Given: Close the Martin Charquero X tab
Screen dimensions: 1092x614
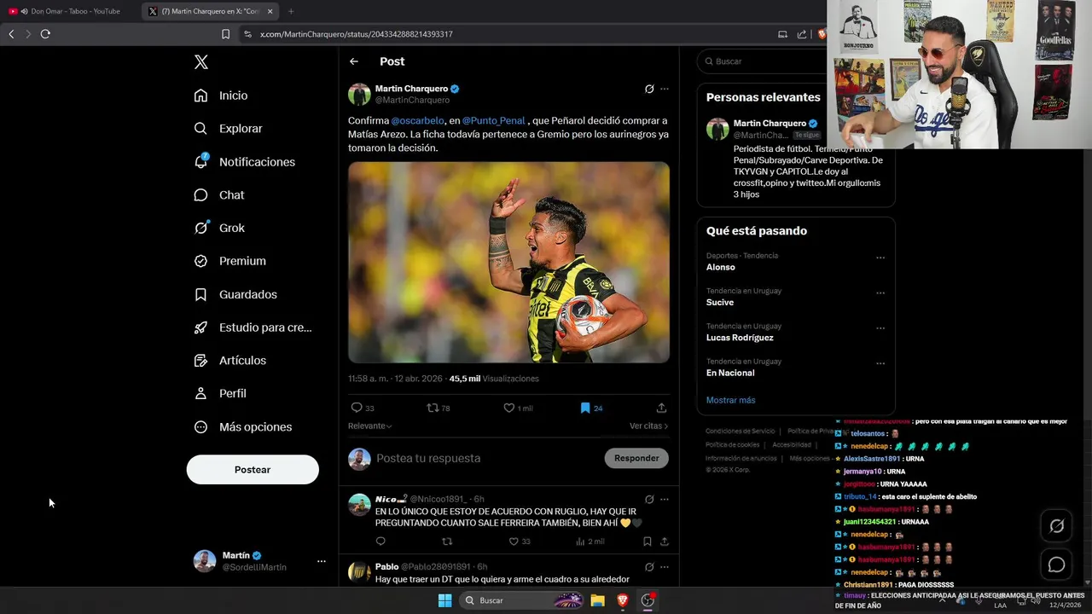Looking at the screenshot, I should point(270,11).
